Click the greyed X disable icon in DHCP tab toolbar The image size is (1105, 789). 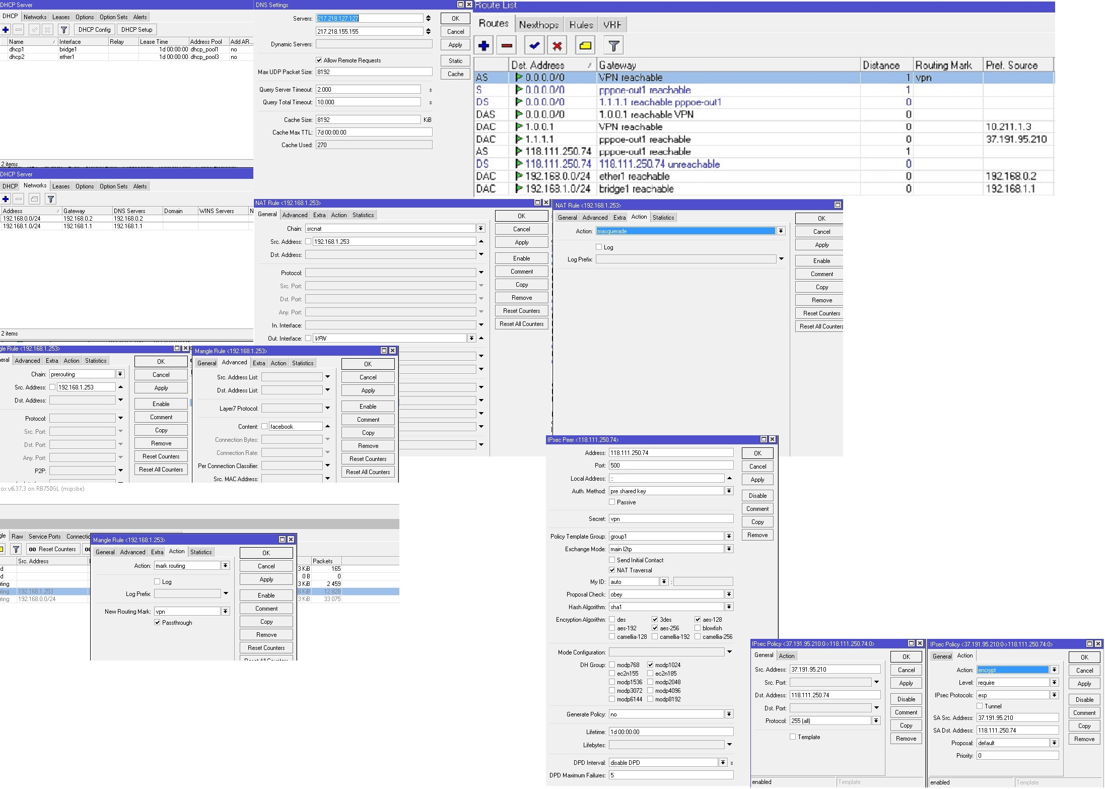click(47, 30)
